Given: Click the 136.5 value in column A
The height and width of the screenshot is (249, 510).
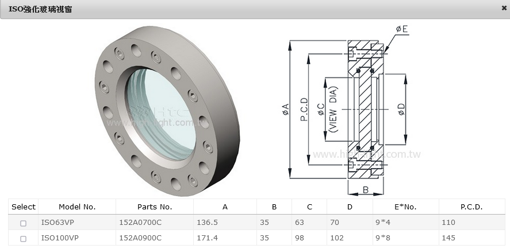Looking at the screenshot, I should (x=208, y=223).
